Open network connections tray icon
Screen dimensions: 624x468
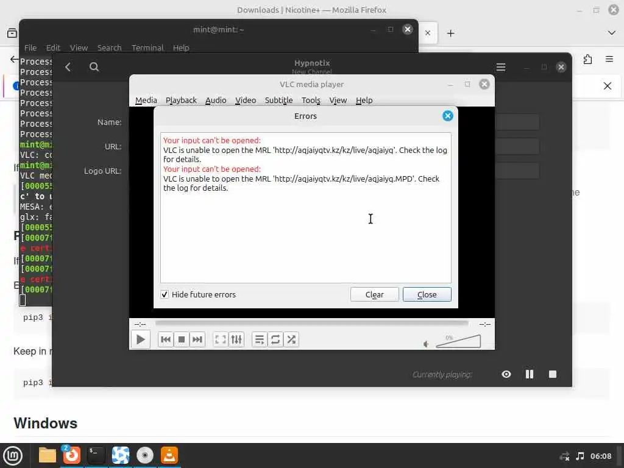point(564,456)
